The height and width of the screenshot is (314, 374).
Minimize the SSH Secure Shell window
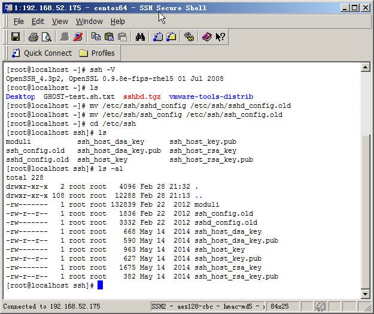coord(345,8)
